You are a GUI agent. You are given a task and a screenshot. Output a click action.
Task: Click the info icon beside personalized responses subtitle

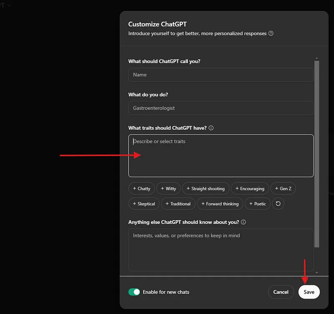[271, 33]
